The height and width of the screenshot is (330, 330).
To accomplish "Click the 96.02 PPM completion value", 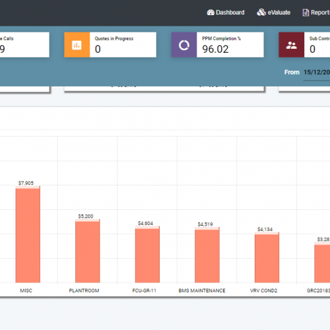I will pyautogui.click(x=215, y=49).
